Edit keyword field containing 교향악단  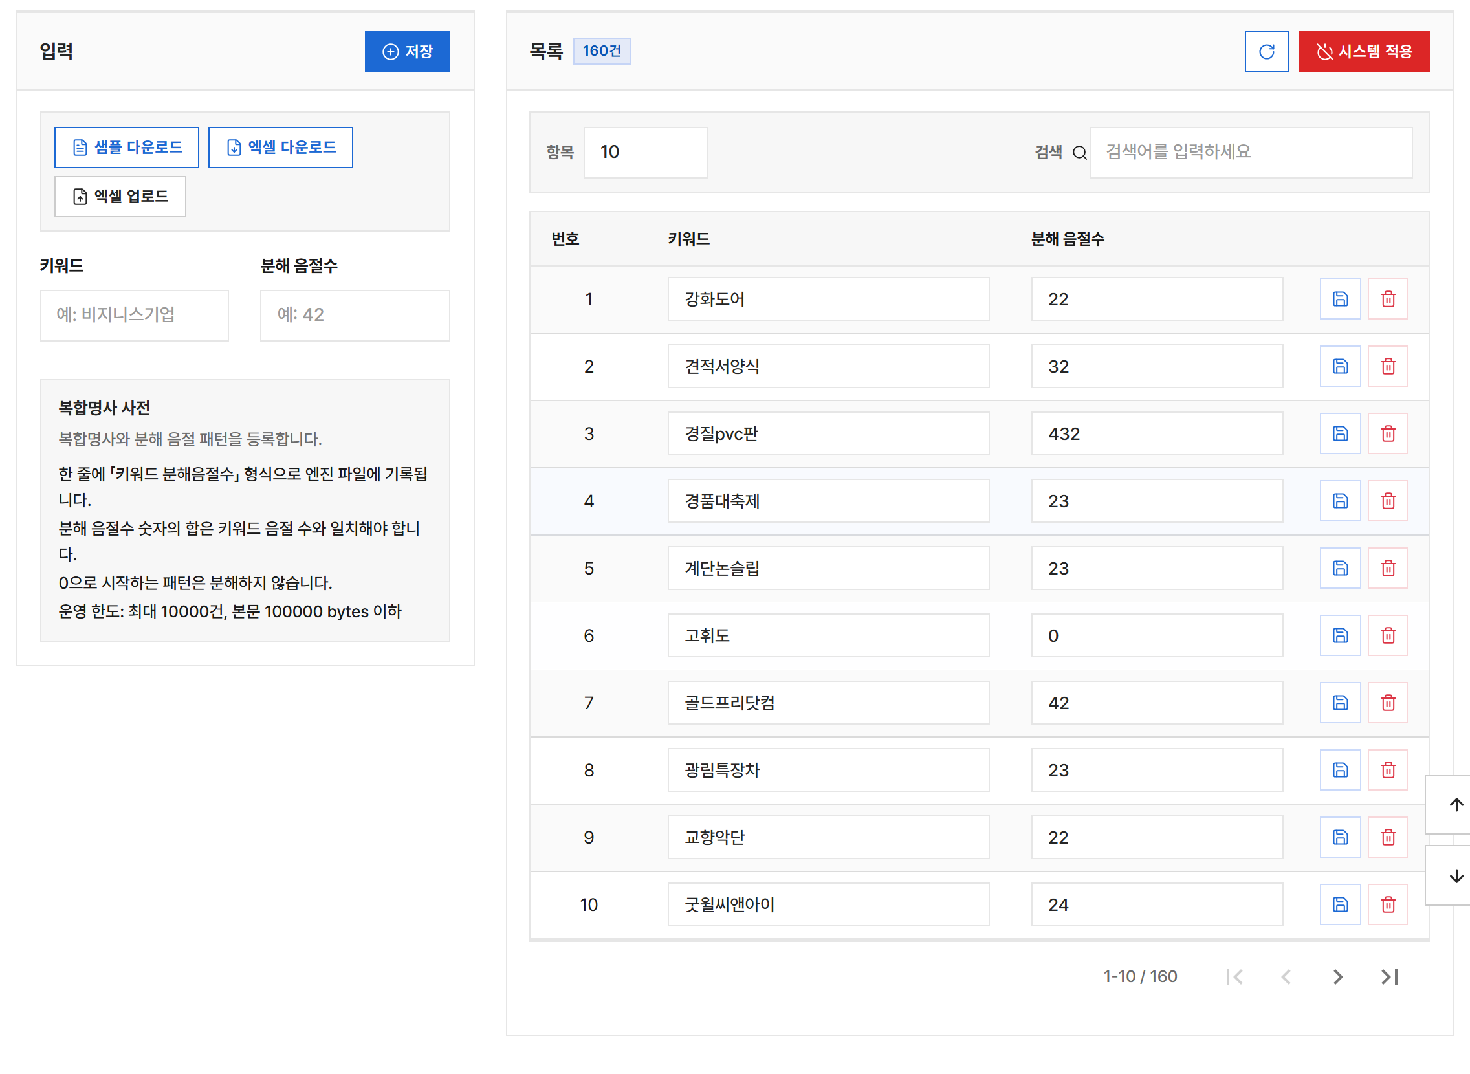point(828,837)
